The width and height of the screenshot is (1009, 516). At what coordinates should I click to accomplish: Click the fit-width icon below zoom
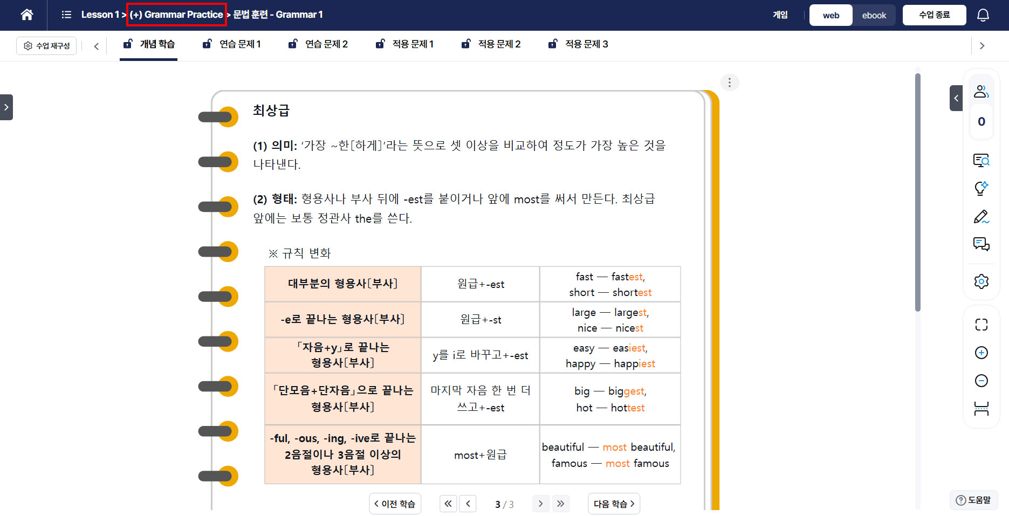click(981, 409)
